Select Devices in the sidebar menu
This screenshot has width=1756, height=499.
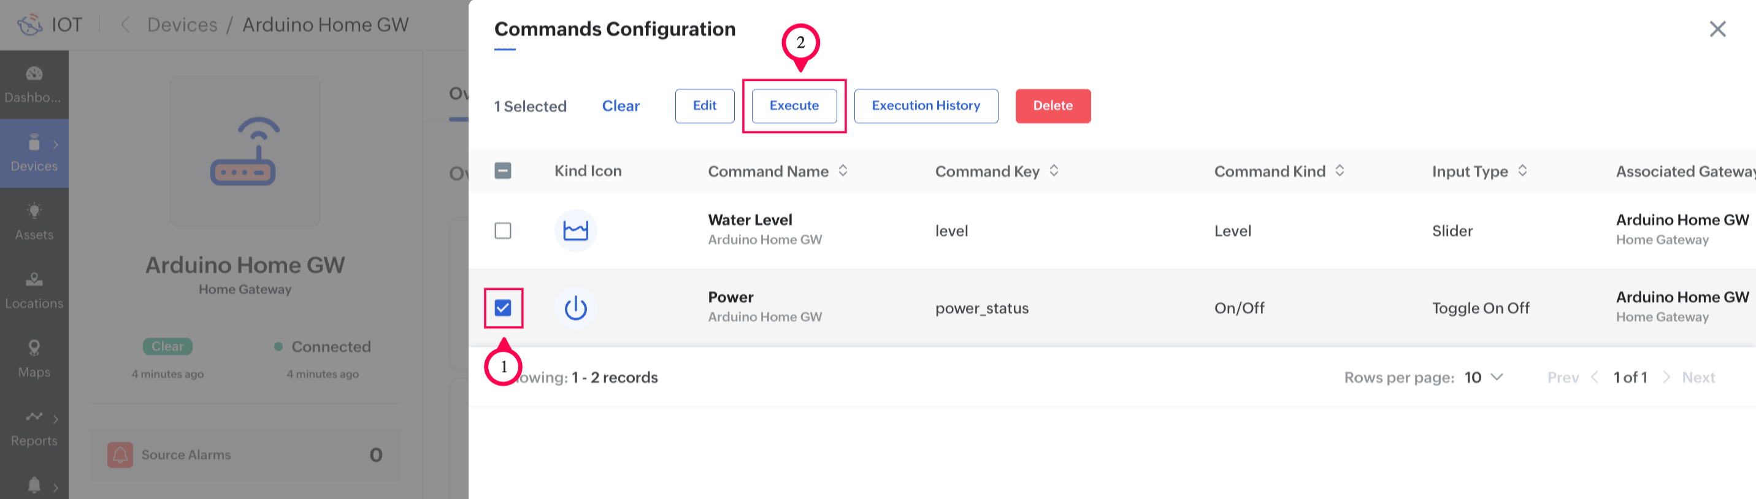point(34,153)
